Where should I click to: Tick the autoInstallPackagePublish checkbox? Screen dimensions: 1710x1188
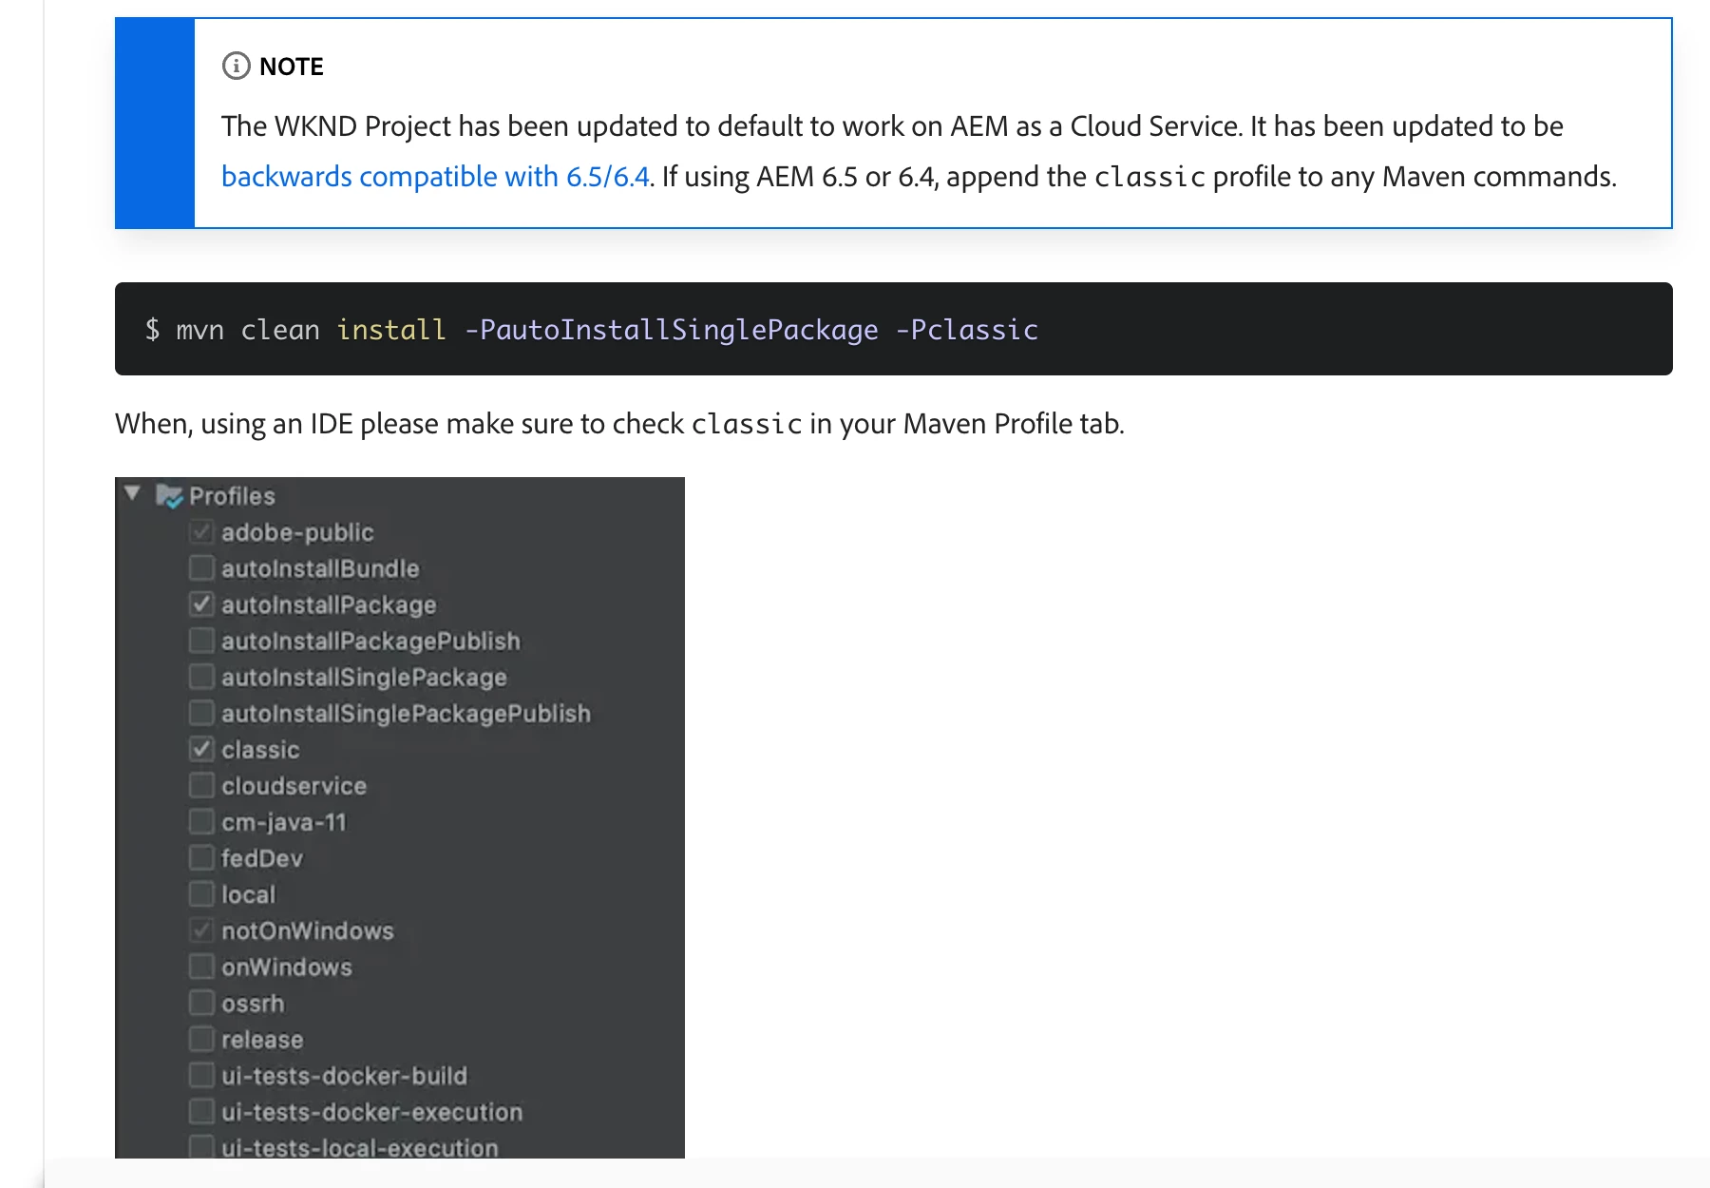coord(201,641)
